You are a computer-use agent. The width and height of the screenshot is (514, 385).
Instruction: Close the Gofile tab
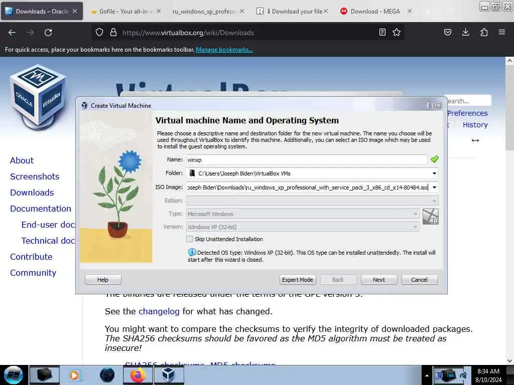click(159, 11)
